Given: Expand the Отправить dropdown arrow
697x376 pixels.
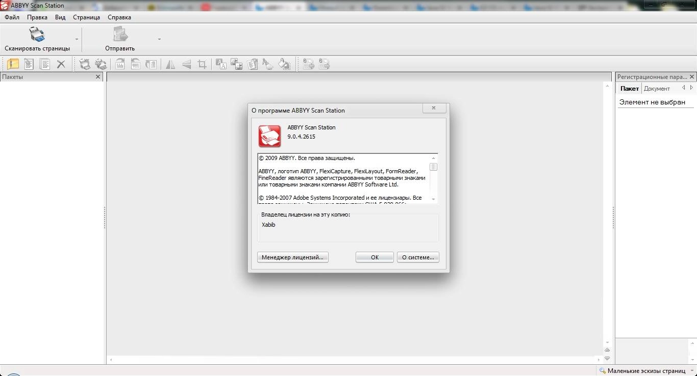Looking at the screenshot, I should click(159, 39).
